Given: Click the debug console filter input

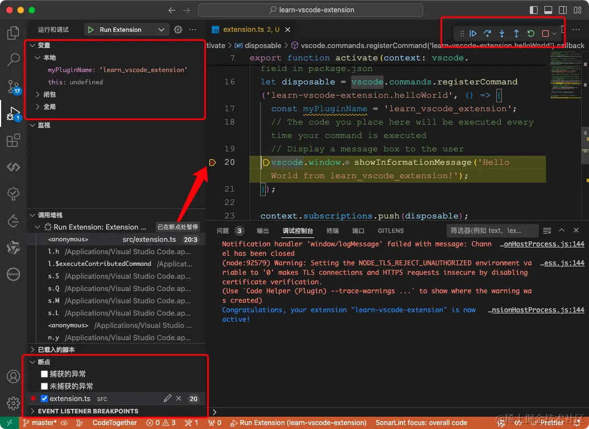Looking at the screenshot, I should 491,231.
